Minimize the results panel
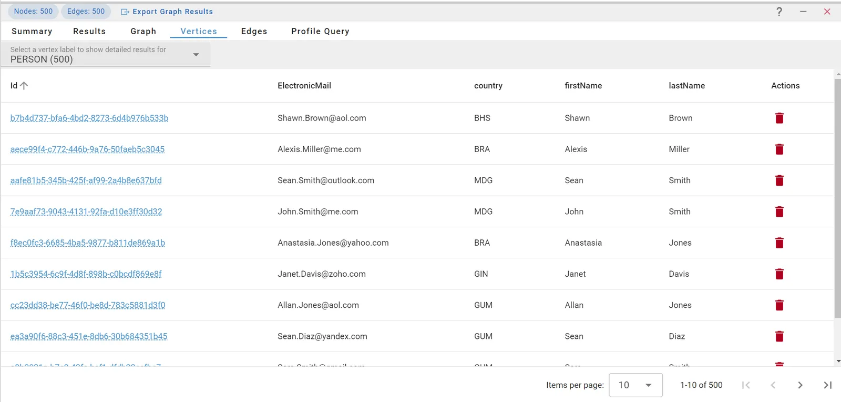The height and width of the screenshot is (402, 841). coord(803,12)
